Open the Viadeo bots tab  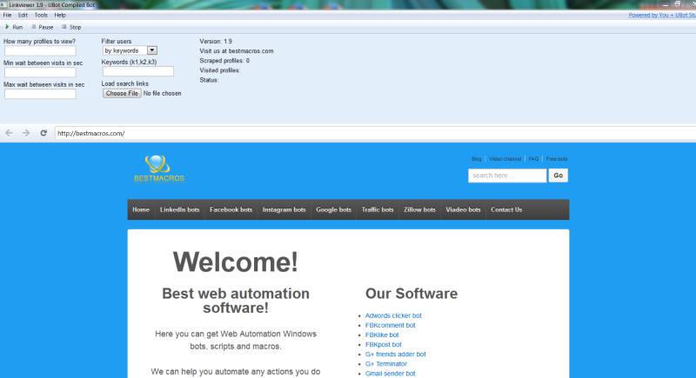pyautogui.click(x=463, y=209)
